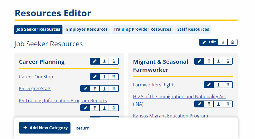
Task: Select the Staff Resources tab
Action: [193, 29]
